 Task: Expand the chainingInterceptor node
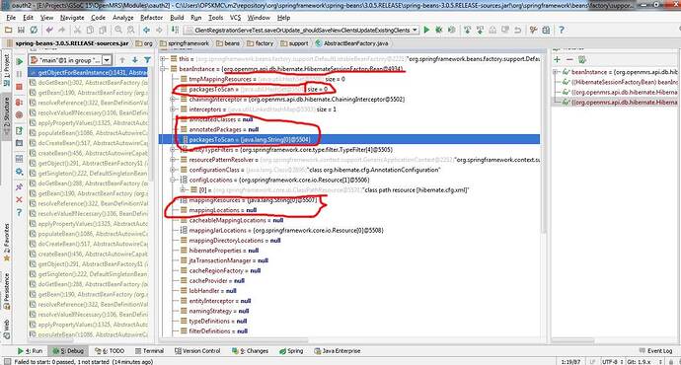173,99
